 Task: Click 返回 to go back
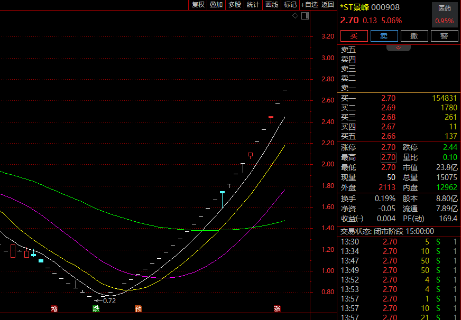(x=328, y=5)
